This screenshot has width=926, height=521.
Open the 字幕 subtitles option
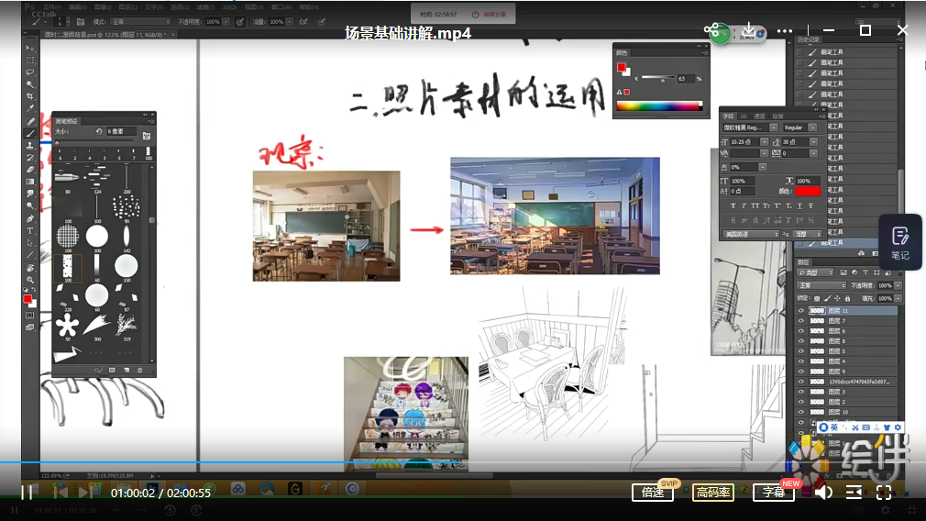point(773,492)
